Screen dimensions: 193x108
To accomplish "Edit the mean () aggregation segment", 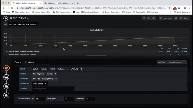I will tap(49, 74).
